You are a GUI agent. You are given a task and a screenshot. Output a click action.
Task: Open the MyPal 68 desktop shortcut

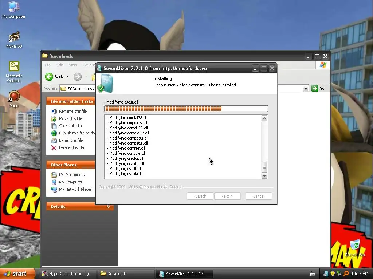click(x=14, y=40)
